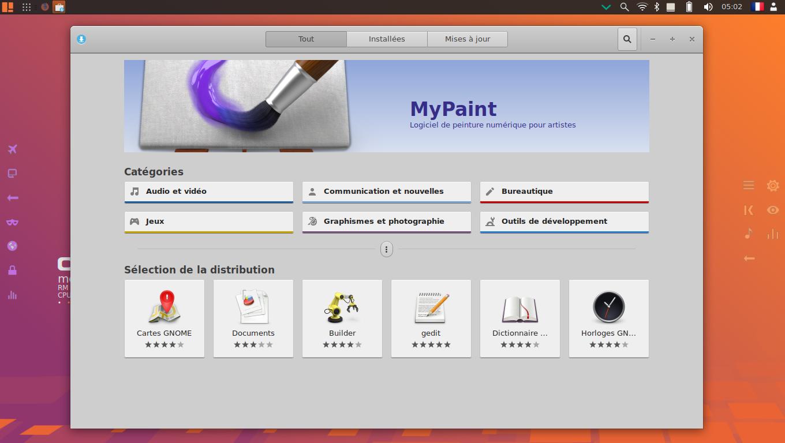785x443 pixels.
Task: Click the blue download icon in the header bar
Action: tap(81, 39)
